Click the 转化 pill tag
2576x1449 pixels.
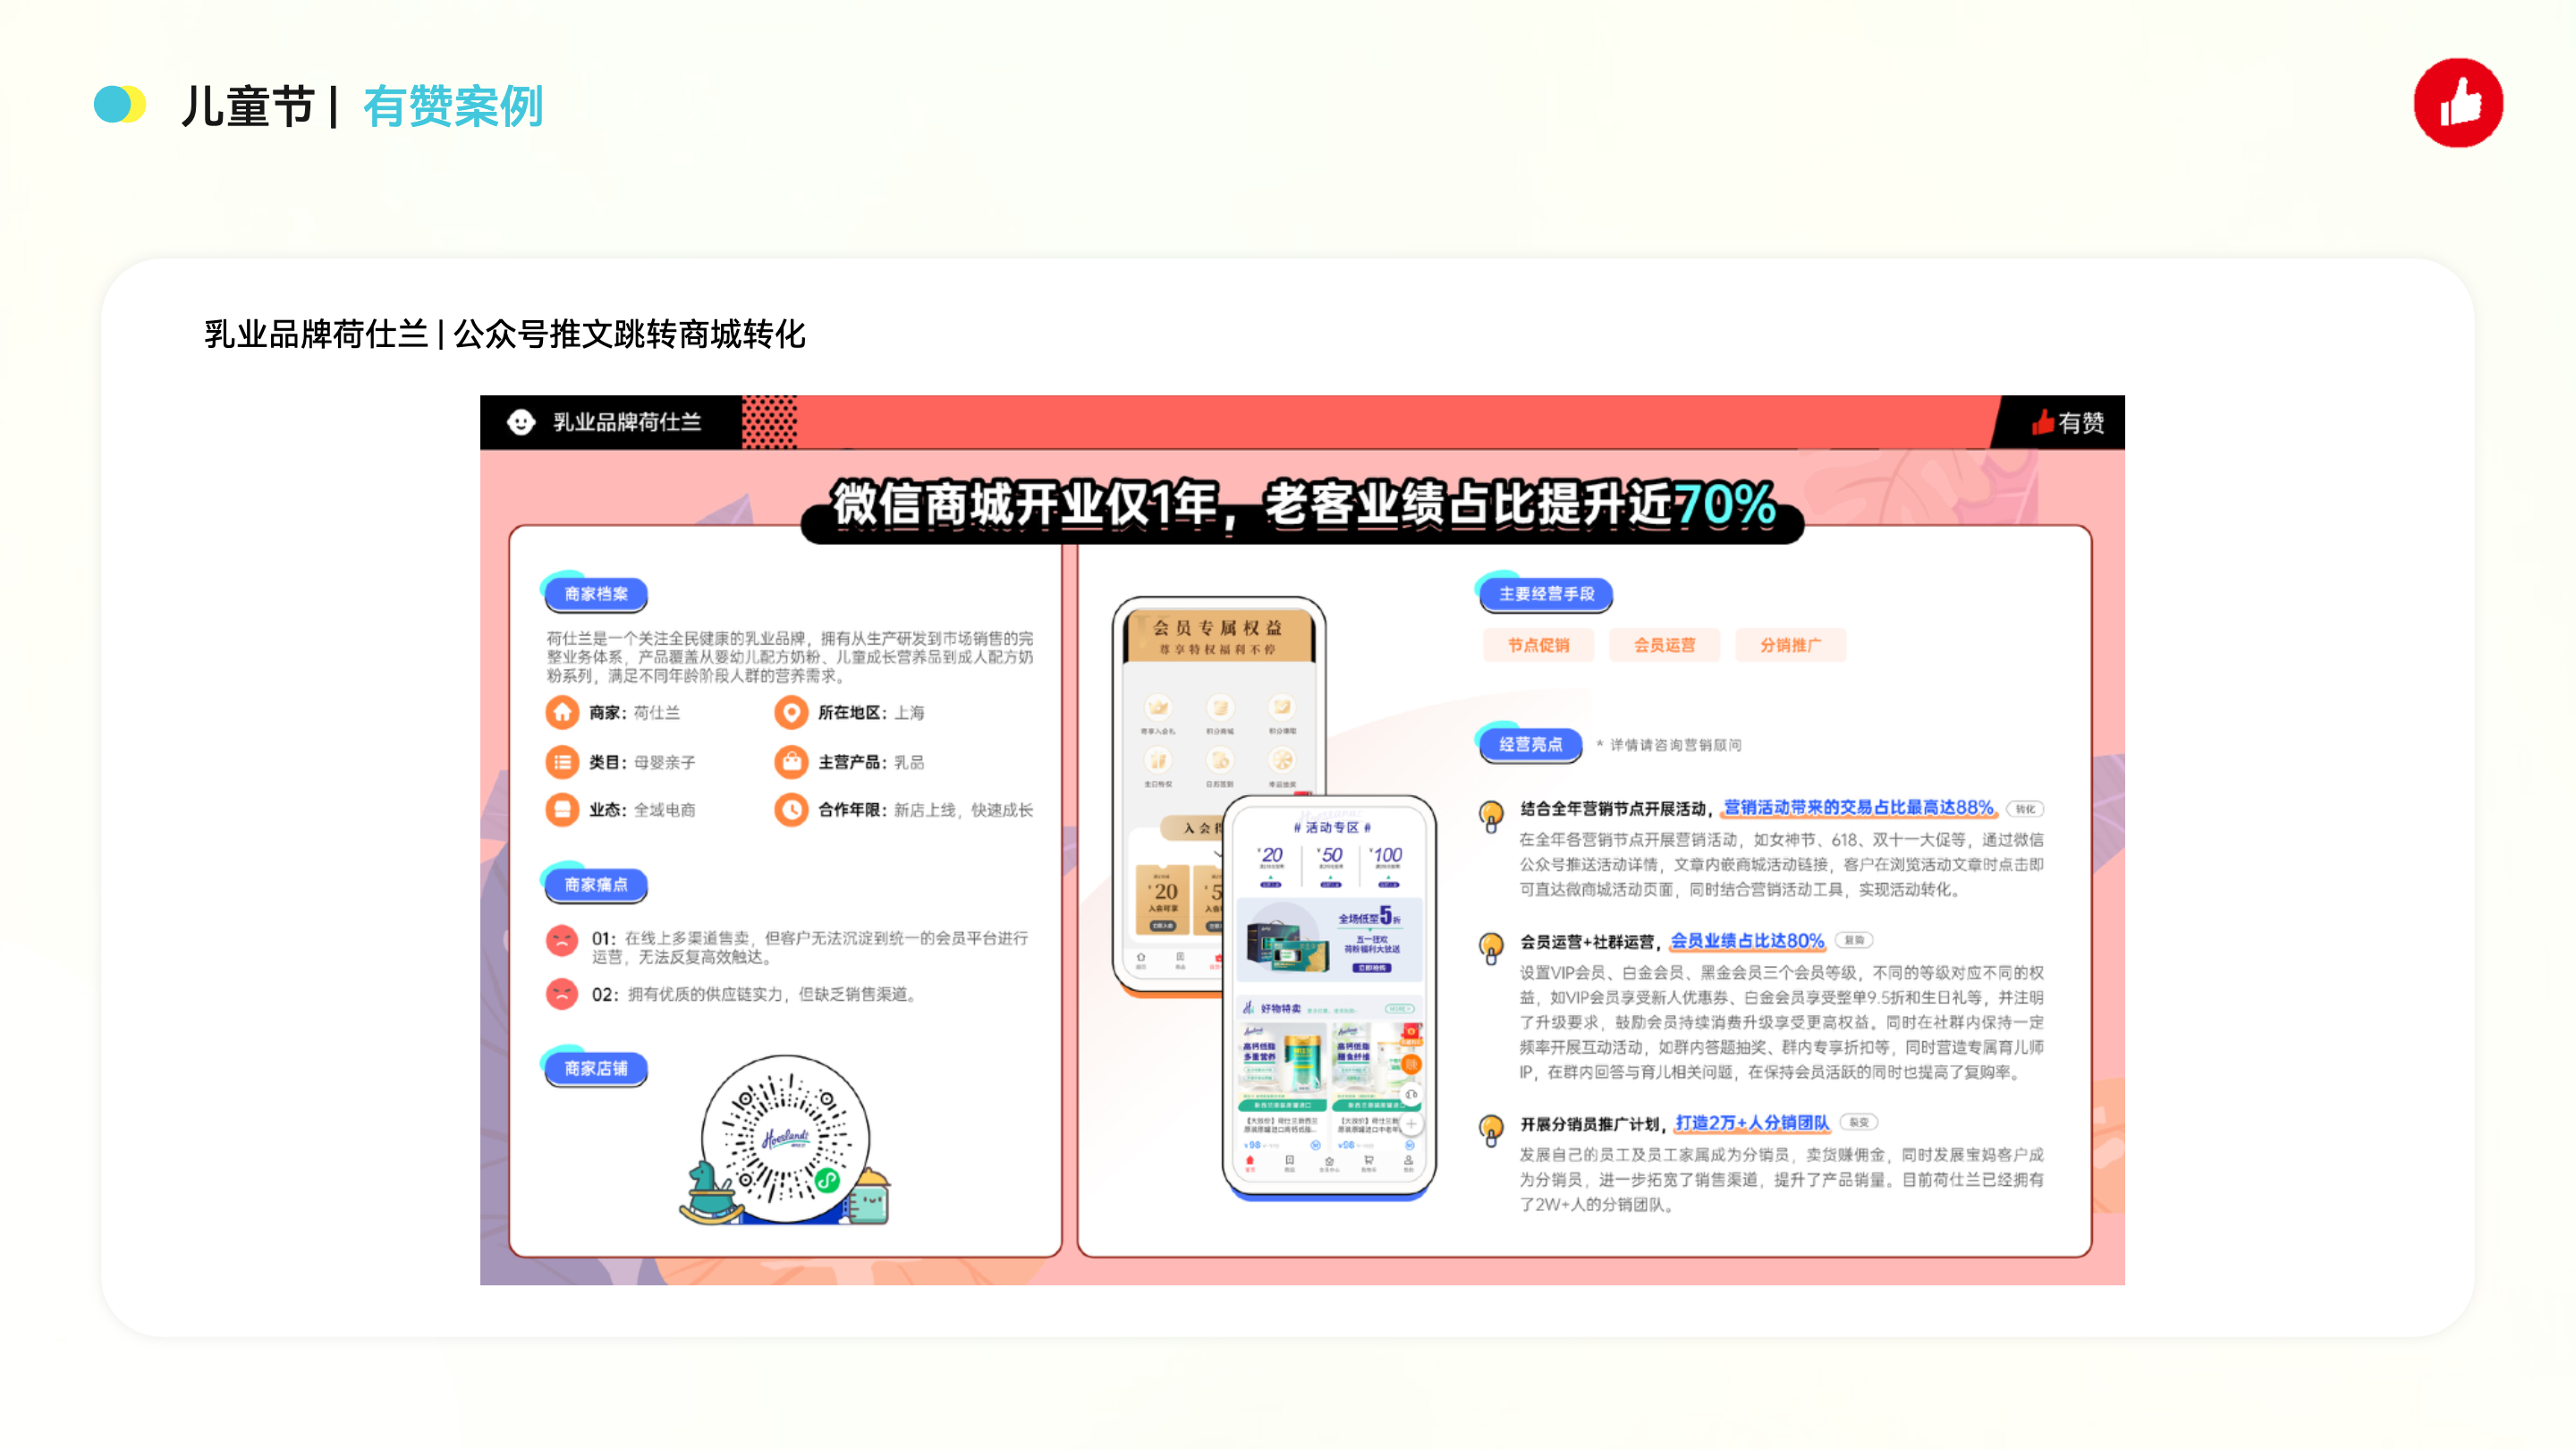click(2025, 809)
